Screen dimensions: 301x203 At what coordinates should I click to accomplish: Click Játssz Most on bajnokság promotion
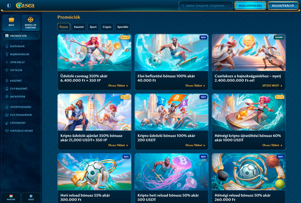[272, 86]
